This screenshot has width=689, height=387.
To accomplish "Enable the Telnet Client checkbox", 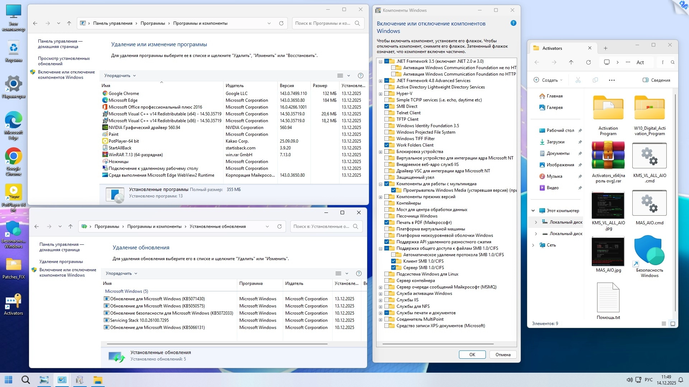I will pos(387,113).
